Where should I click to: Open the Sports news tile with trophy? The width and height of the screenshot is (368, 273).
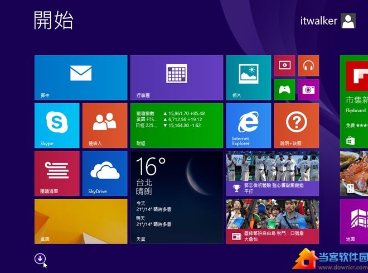273,174
